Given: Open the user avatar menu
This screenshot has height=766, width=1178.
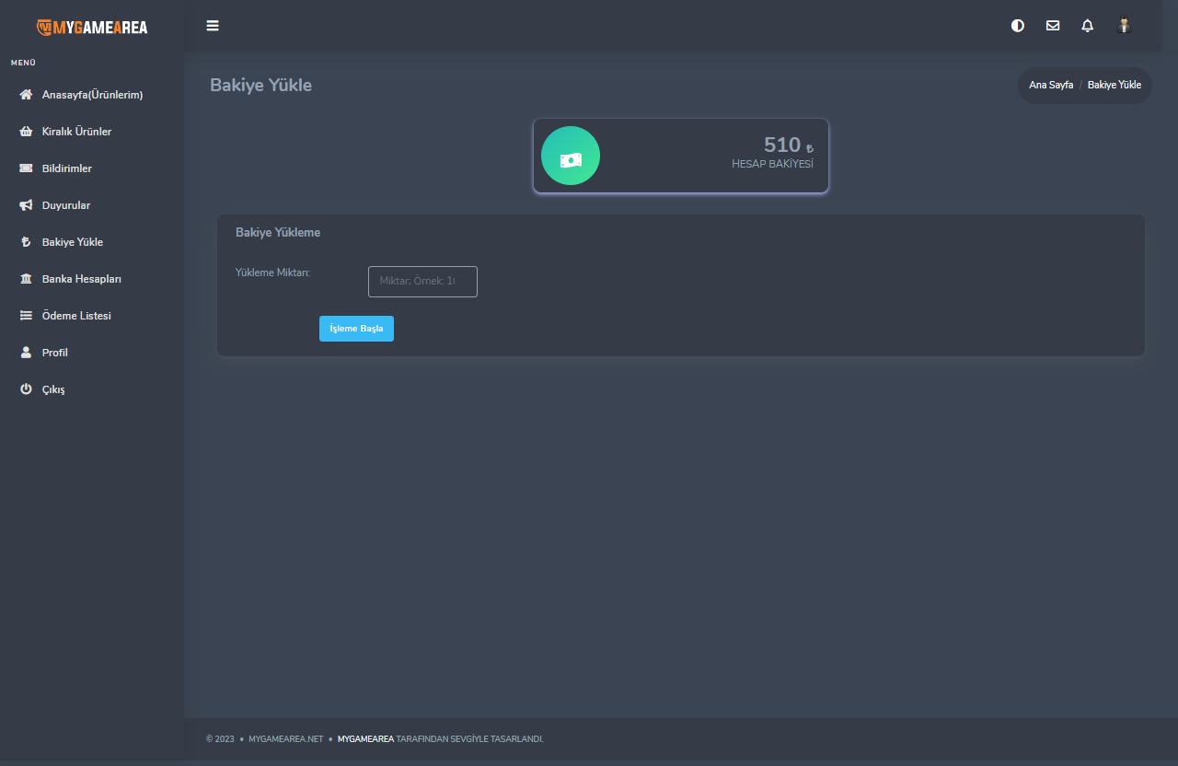Looking at the screenshot, I should point(1124,26).
